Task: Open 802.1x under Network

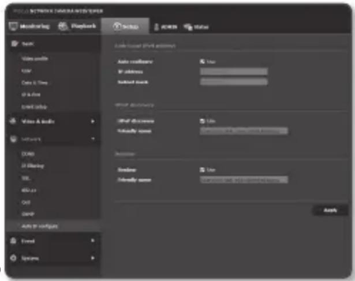Action: [29, 190]
